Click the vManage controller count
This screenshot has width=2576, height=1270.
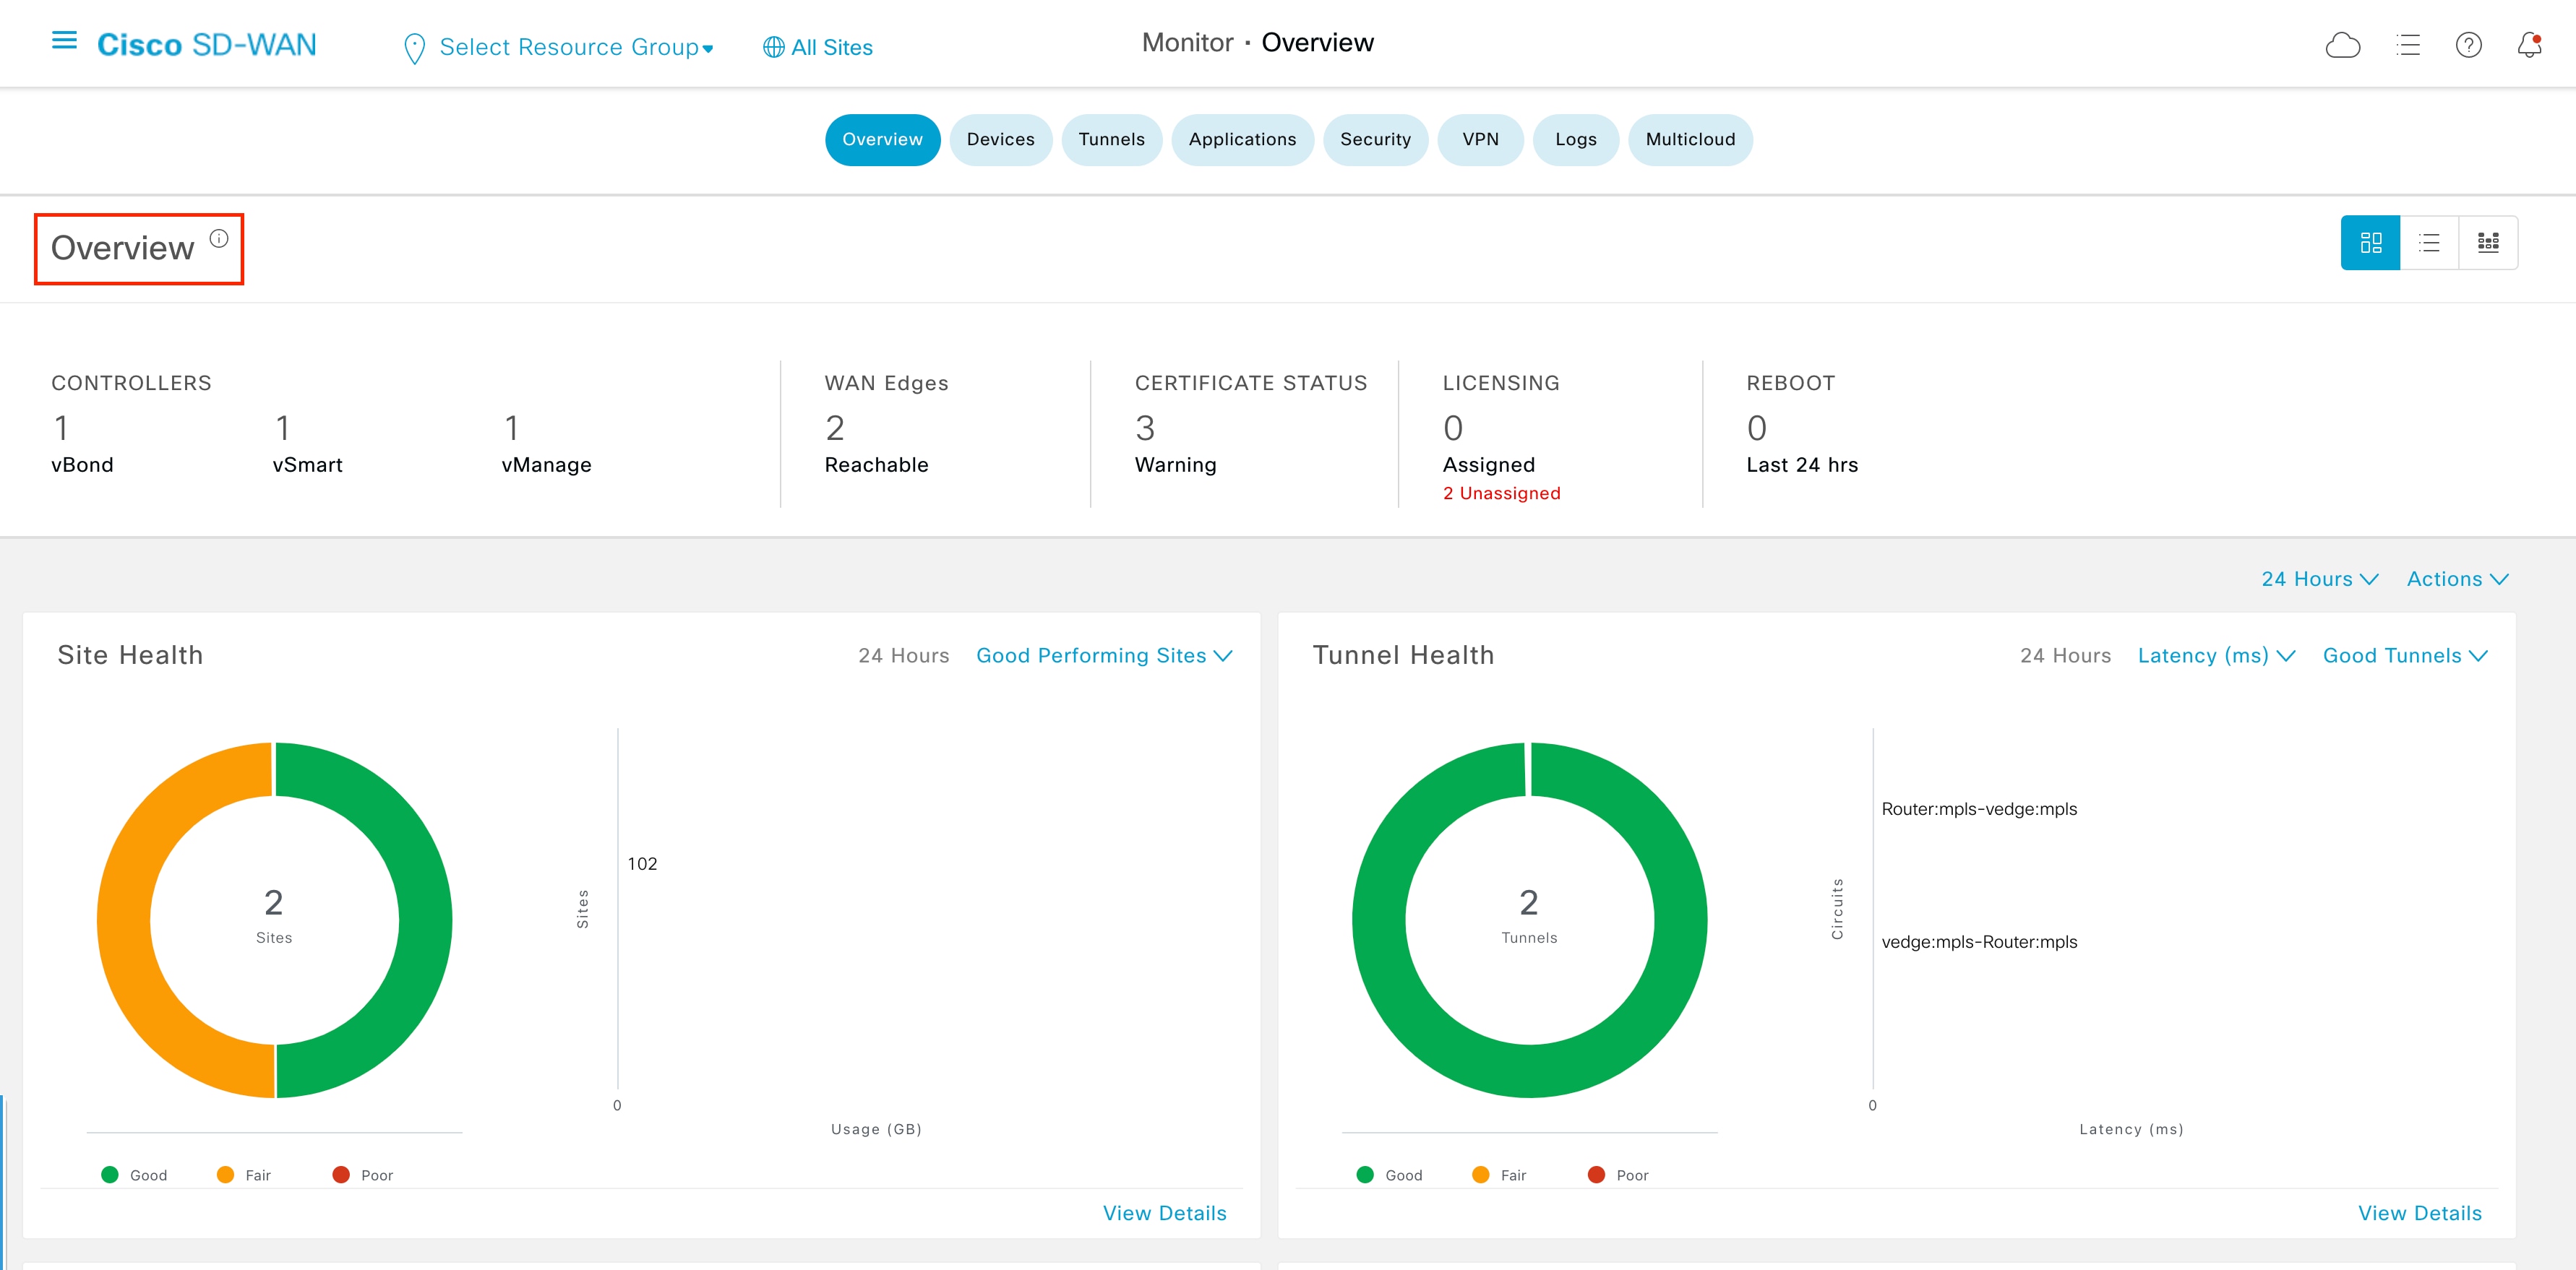point(512,428)
